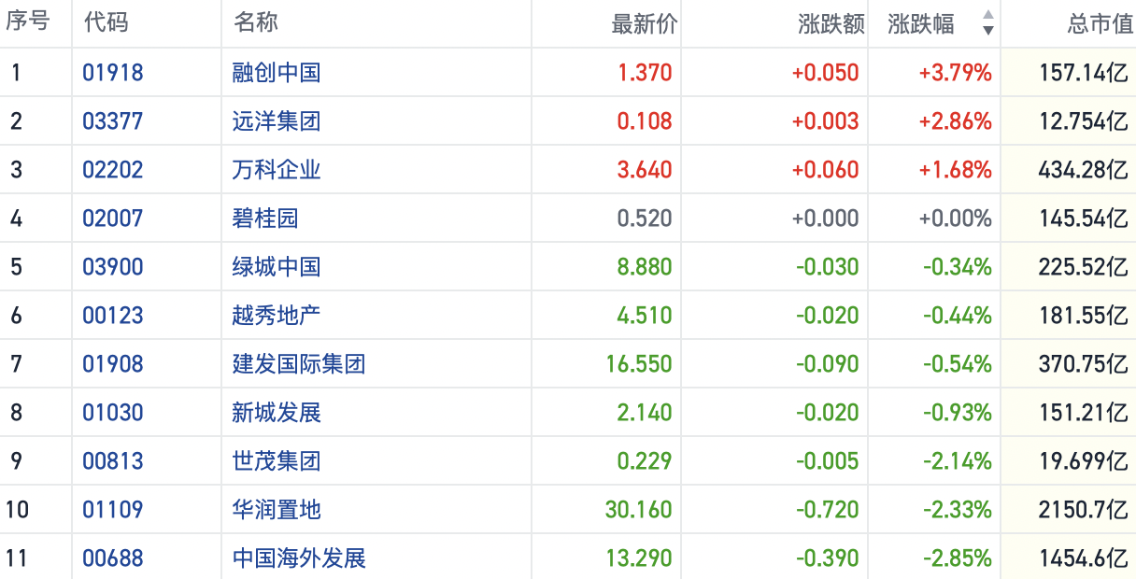The height and width of the screenshot is (579, 1136).
Task: Open the 绿城中国 stock page
Action: [x=277, y=267]
